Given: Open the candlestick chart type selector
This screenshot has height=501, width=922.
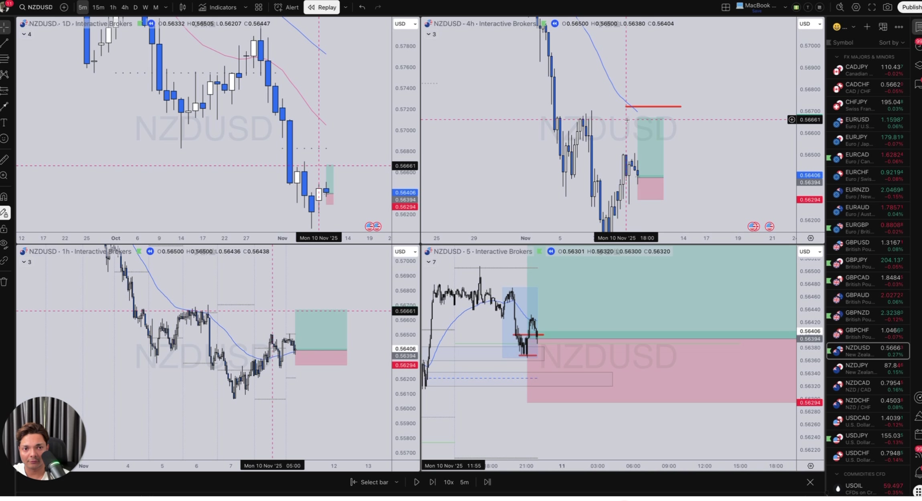Looking at the screenshot, I should (183, 7).
